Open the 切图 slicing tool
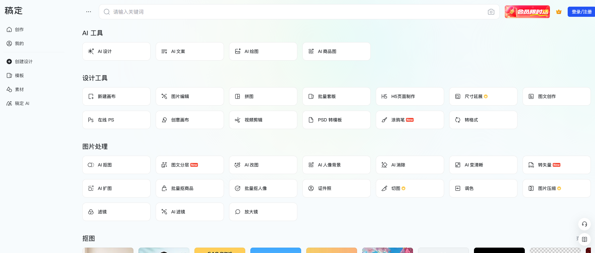Viewport: 595px width, 253px height. click(410, 188)
